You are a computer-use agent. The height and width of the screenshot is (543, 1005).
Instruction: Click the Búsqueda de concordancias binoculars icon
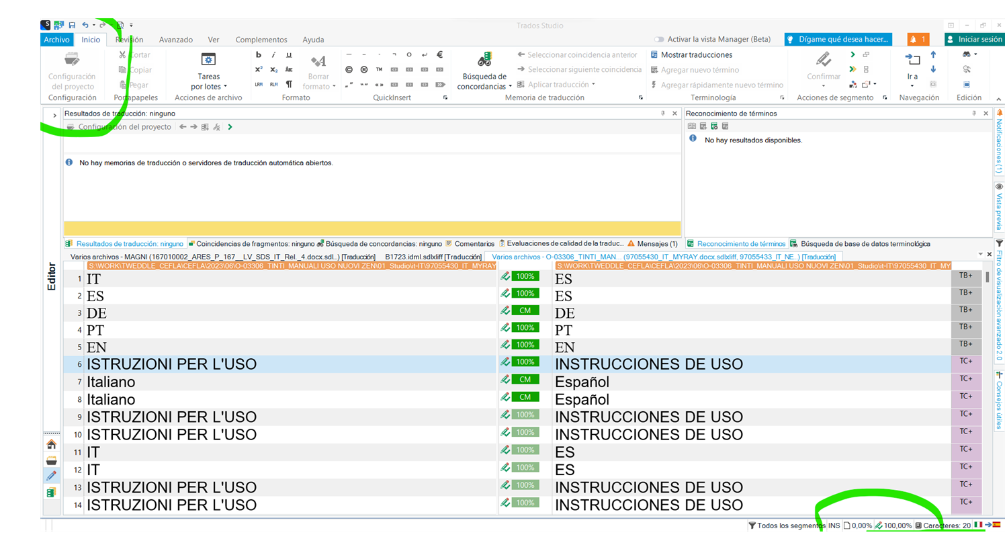pyautogui.click(x=484, y=59)
